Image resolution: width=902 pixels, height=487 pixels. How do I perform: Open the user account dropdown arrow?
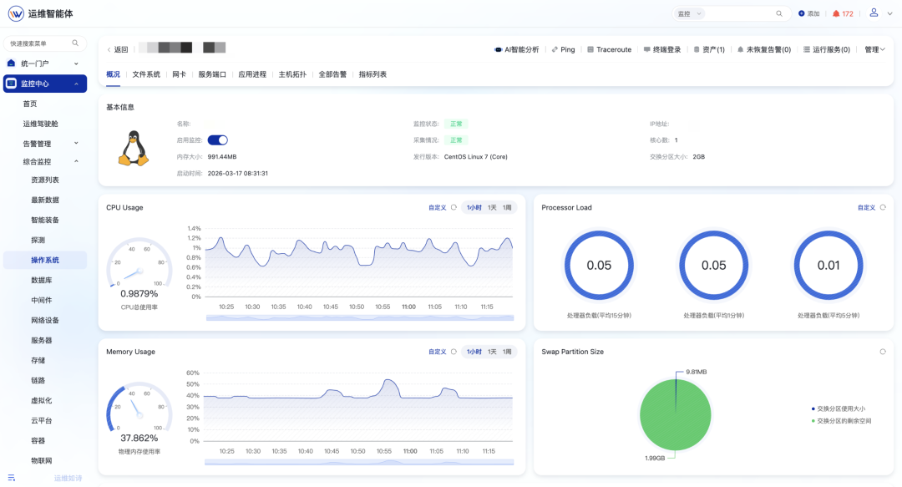[x=890, y=14]
